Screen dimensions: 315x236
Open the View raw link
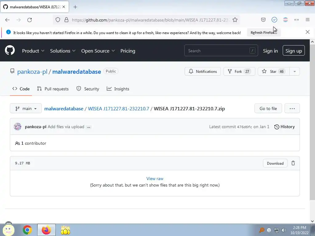[x=155, y=179]
